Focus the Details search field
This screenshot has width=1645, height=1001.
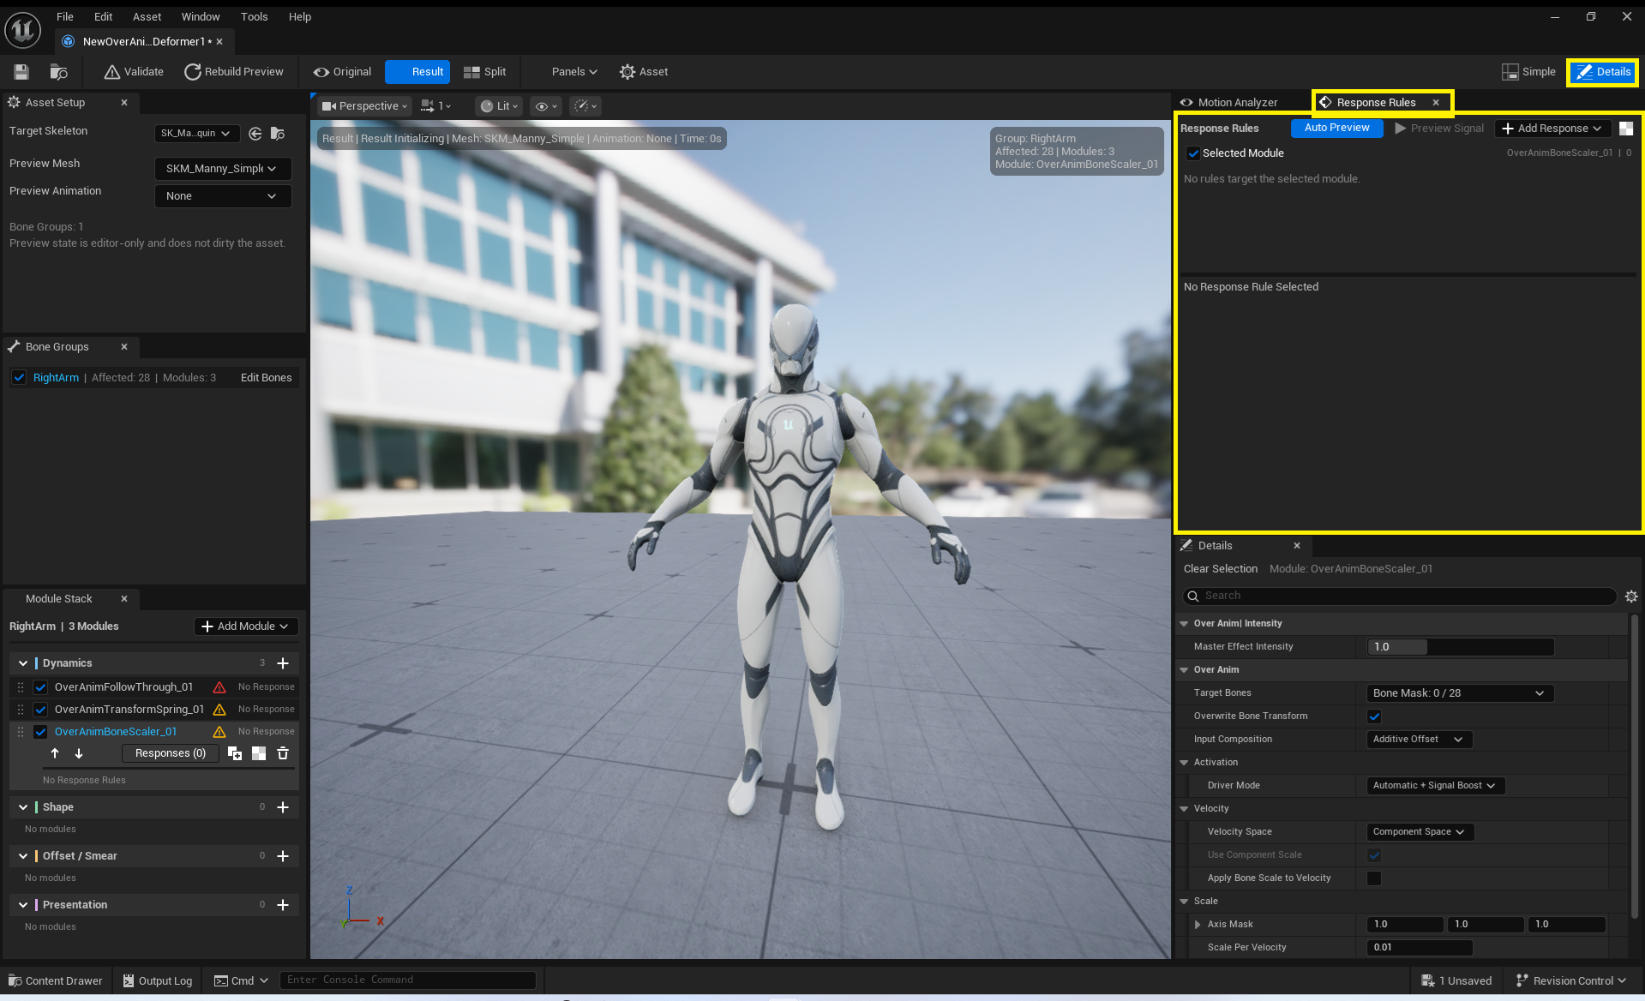coord(1399,596)
